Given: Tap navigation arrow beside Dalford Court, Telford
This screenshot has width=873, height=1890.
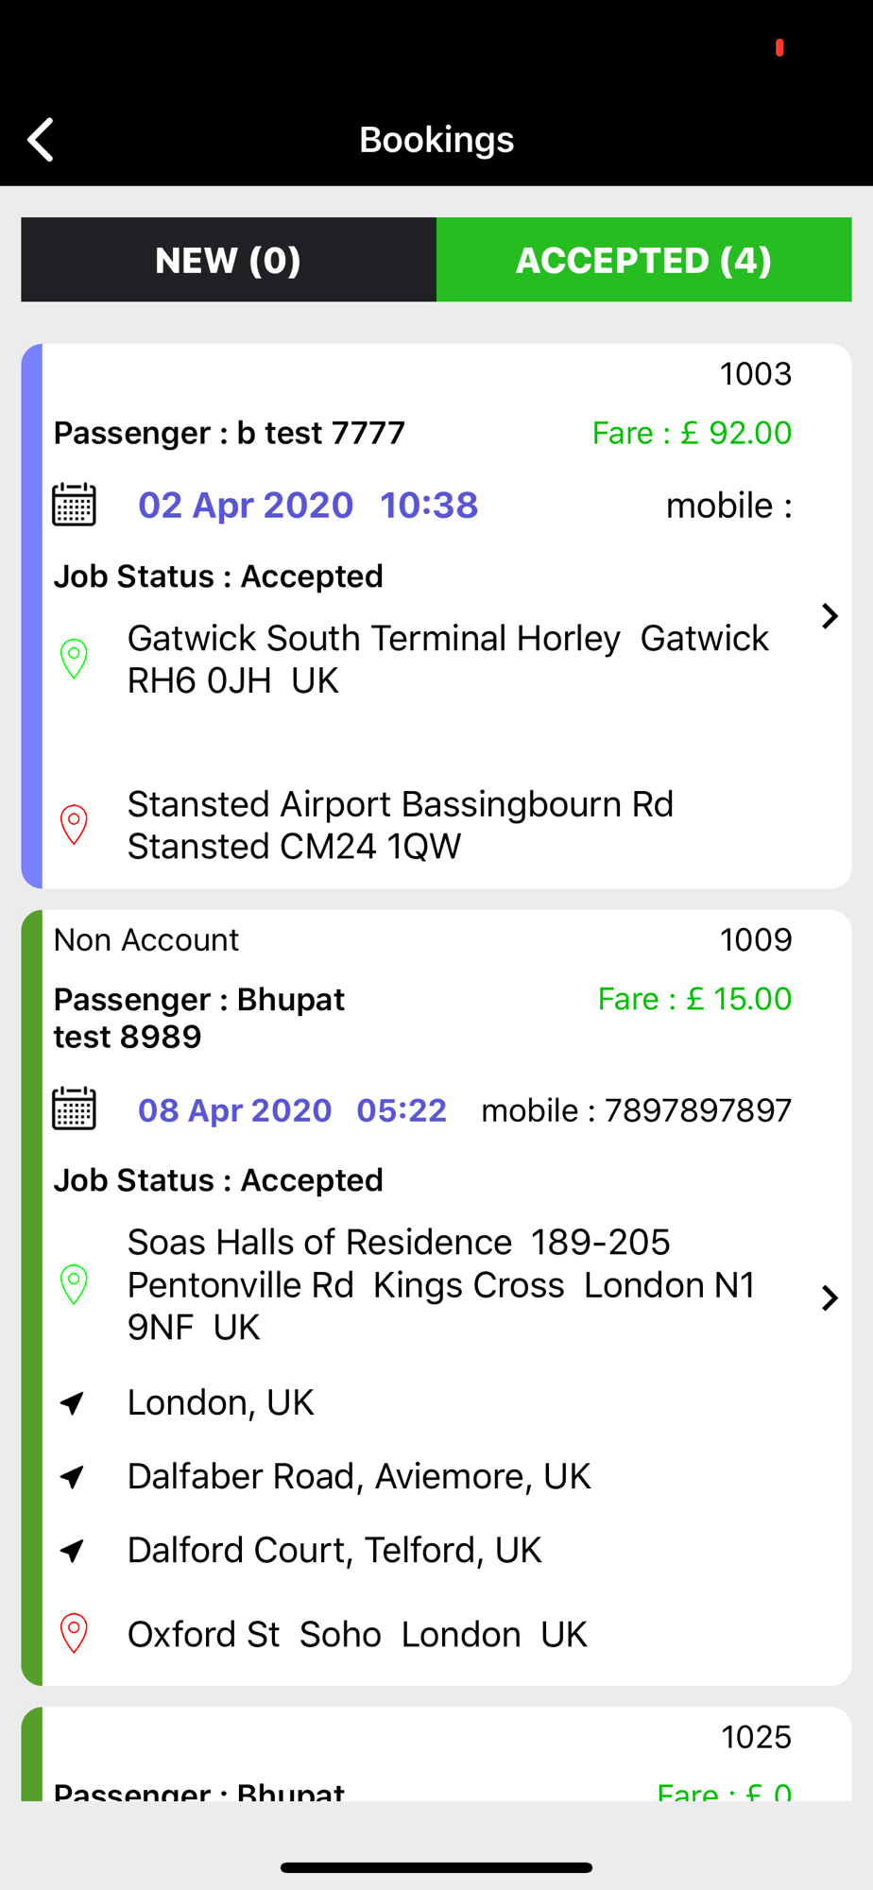Looking at the screenshot, I should [x=73, y=1550].
